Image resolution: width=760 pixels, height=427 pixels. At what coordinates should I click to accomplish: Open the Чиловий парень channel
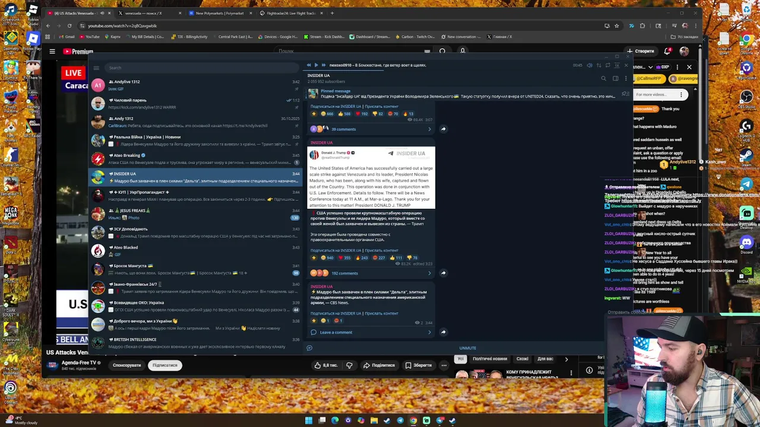coord(196,104)
